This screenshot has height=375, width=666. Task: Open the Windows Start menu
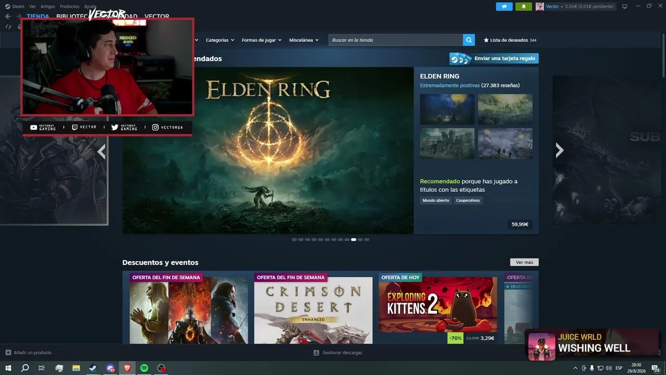point(8,368)
